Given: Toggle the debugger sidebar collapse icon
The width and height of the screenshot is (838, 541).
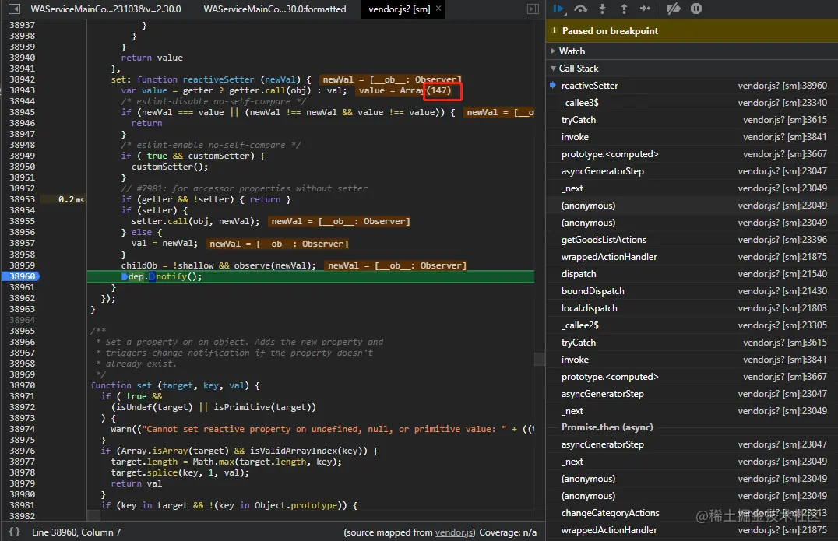Looking at the screenshot, I should pyautogui.click(x=533, y=9).
